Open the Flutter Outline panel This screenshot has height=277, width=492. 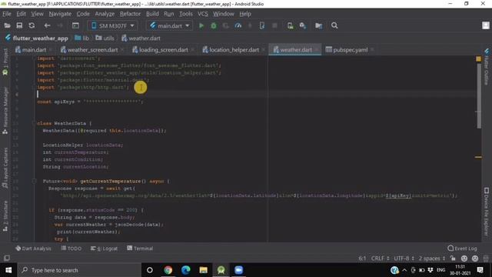click(x=487, y=67)
